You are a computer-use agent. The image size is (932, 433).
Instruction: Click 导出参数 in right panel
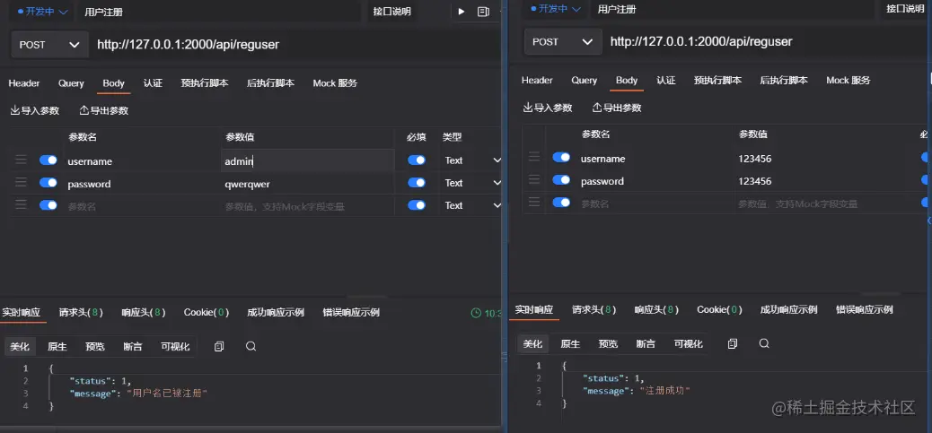point(616,108)
